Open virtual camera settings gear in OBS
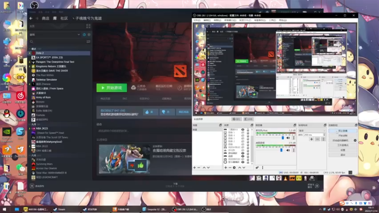379x213 pixels. coord(355,140)
